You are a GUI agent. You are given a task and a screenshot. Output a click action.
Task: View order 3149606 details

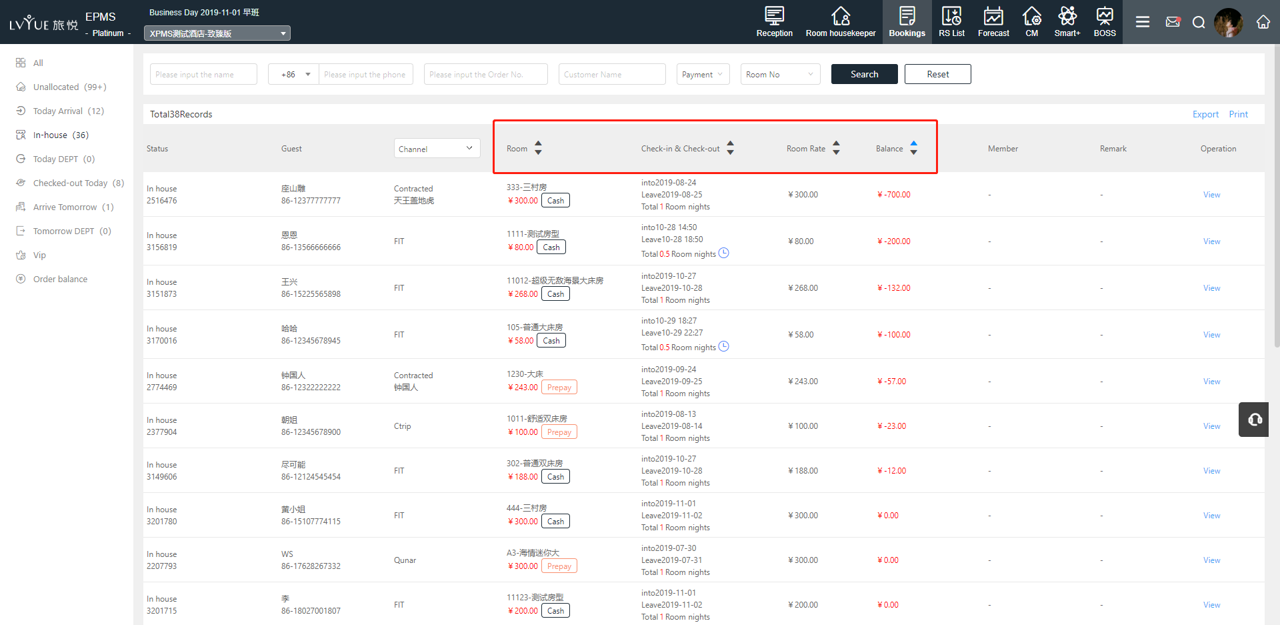[x=1211, y=471]
